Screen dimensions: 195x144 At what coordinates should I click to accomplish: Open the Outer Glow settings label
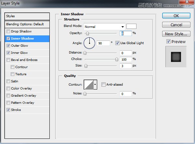click(19, 45)
